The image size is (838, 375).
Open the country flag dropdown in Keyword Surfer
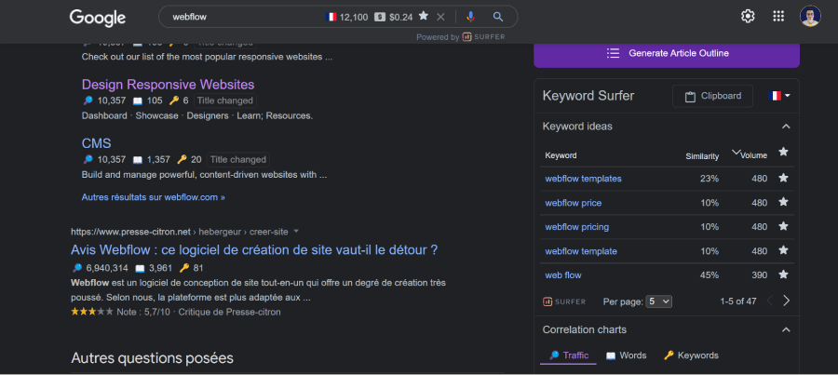pos(779,96)
